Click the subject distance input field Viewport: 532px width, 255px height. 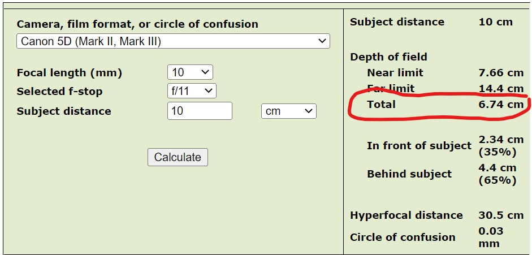200,111
